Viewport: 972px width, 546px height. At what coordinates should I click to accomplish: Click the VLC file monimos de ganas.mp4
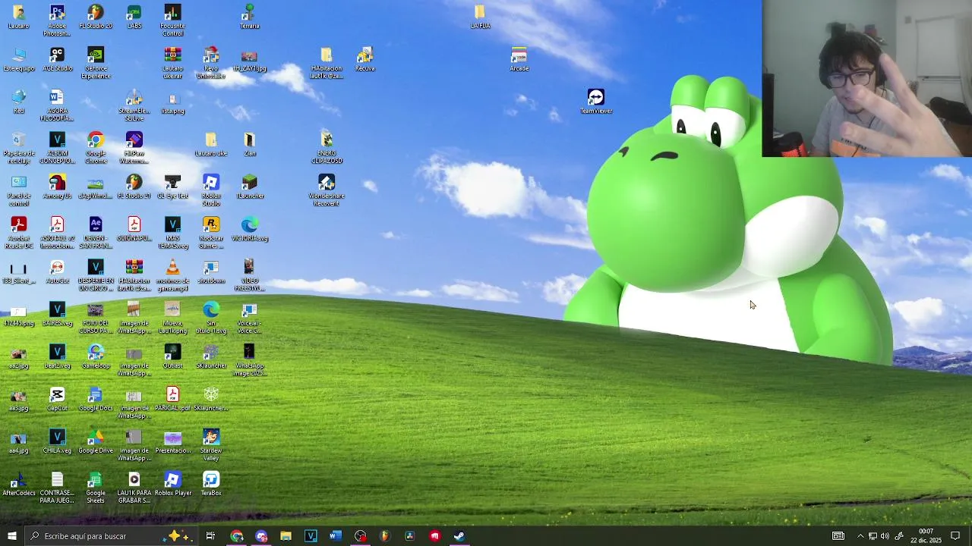coord(172,275)
